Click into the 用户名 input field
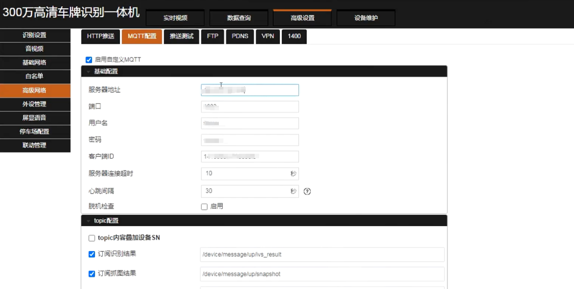Image resolution: width=574 pixels, height=289 pixels. tap(250, 123)
